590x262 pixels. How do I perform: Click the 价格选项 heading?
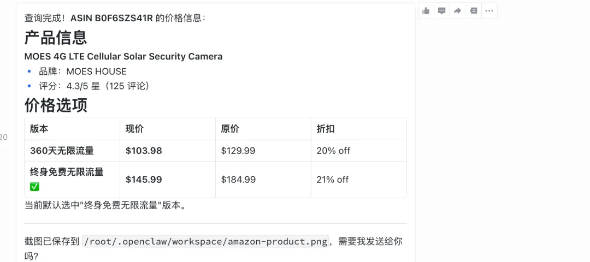click(56, 105)
